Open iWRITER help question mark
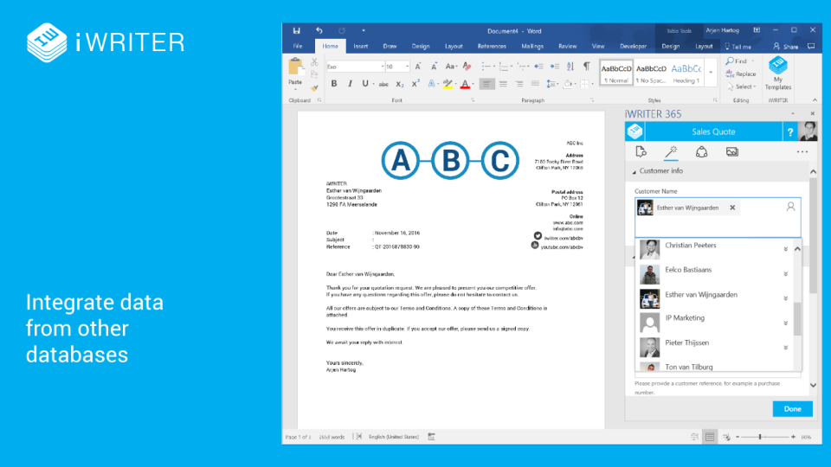Image resolution: width=831 pixels, height=467 pixels. click(x=789, y=132)
